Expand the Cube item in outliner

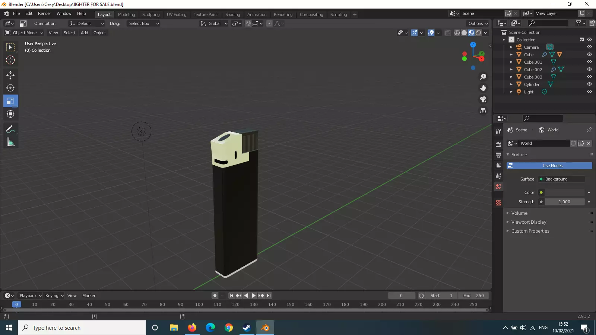511,55
